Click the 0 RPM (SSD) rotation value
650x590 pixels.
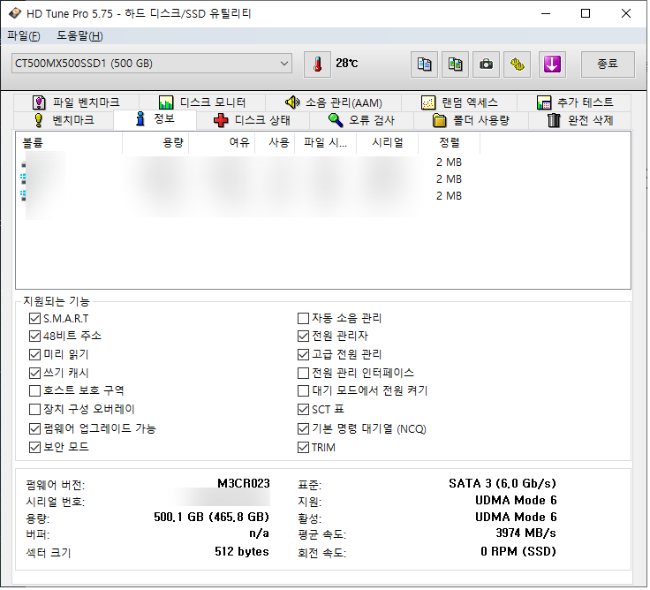click(518, 551)
